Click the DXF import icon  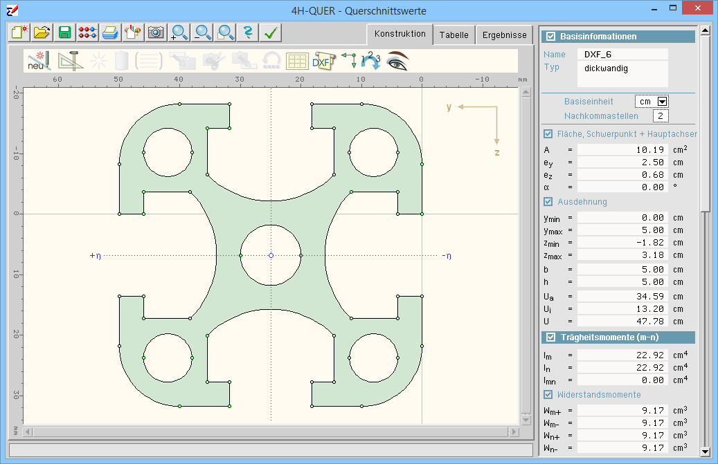pos(321,61)
